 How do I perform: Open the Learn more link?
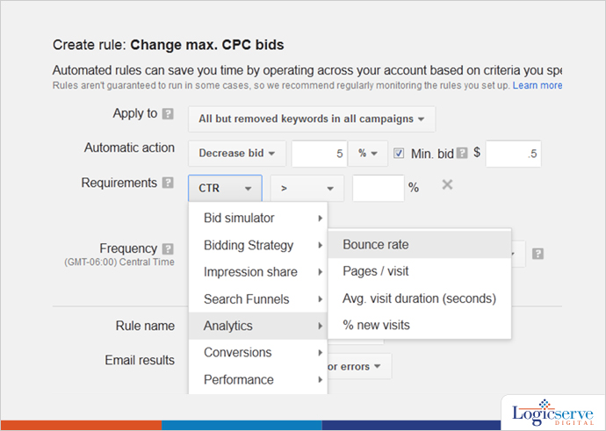point(537,85)
